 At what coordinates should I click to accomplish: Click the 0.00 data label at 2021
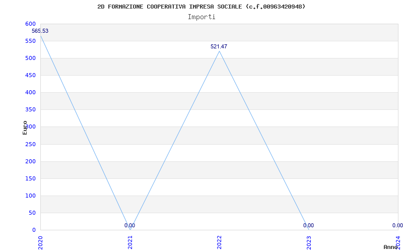click(x=130, y=225)
